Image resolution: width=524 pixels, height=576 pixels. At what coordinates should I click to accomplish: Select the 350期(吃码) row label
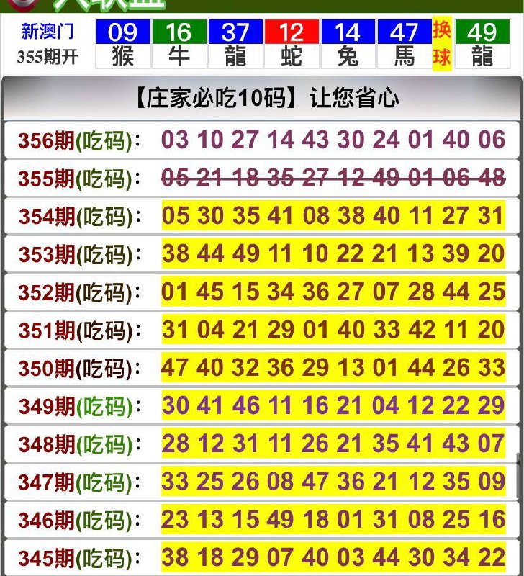pyautogui.click(x=79, y=369)
